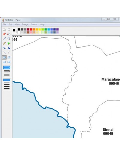120x156 pixels.
Task: Click the 09040 postal code text
Action: [114, 84]
